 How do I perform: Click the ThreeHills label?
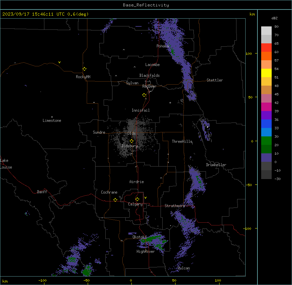182,141
